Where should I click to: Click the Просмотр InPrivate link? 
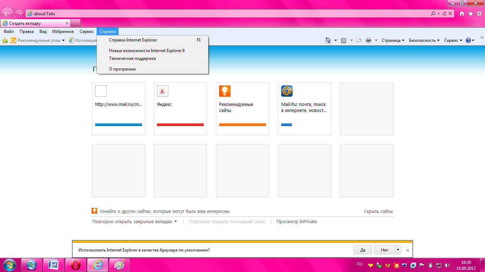[297, 222]
